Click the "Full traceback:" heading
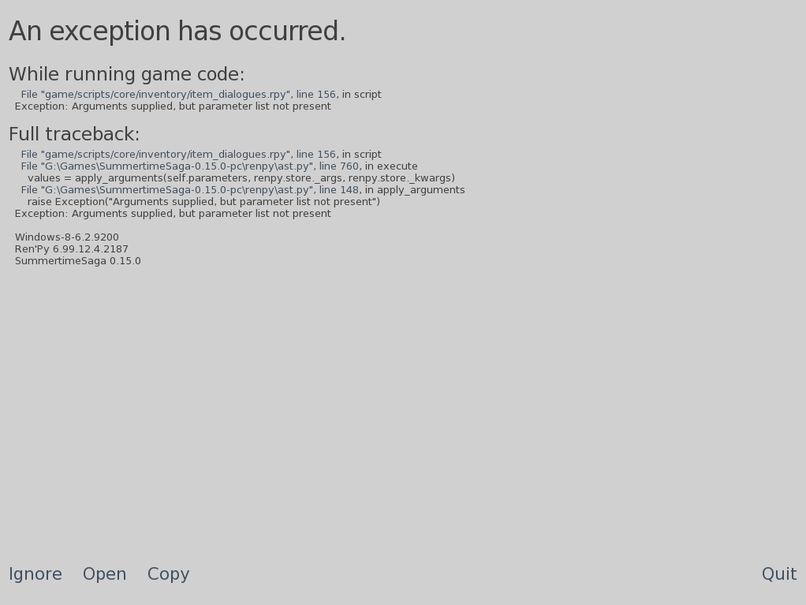The height and width of the screenshot is (605, 806). click(74, 135)
